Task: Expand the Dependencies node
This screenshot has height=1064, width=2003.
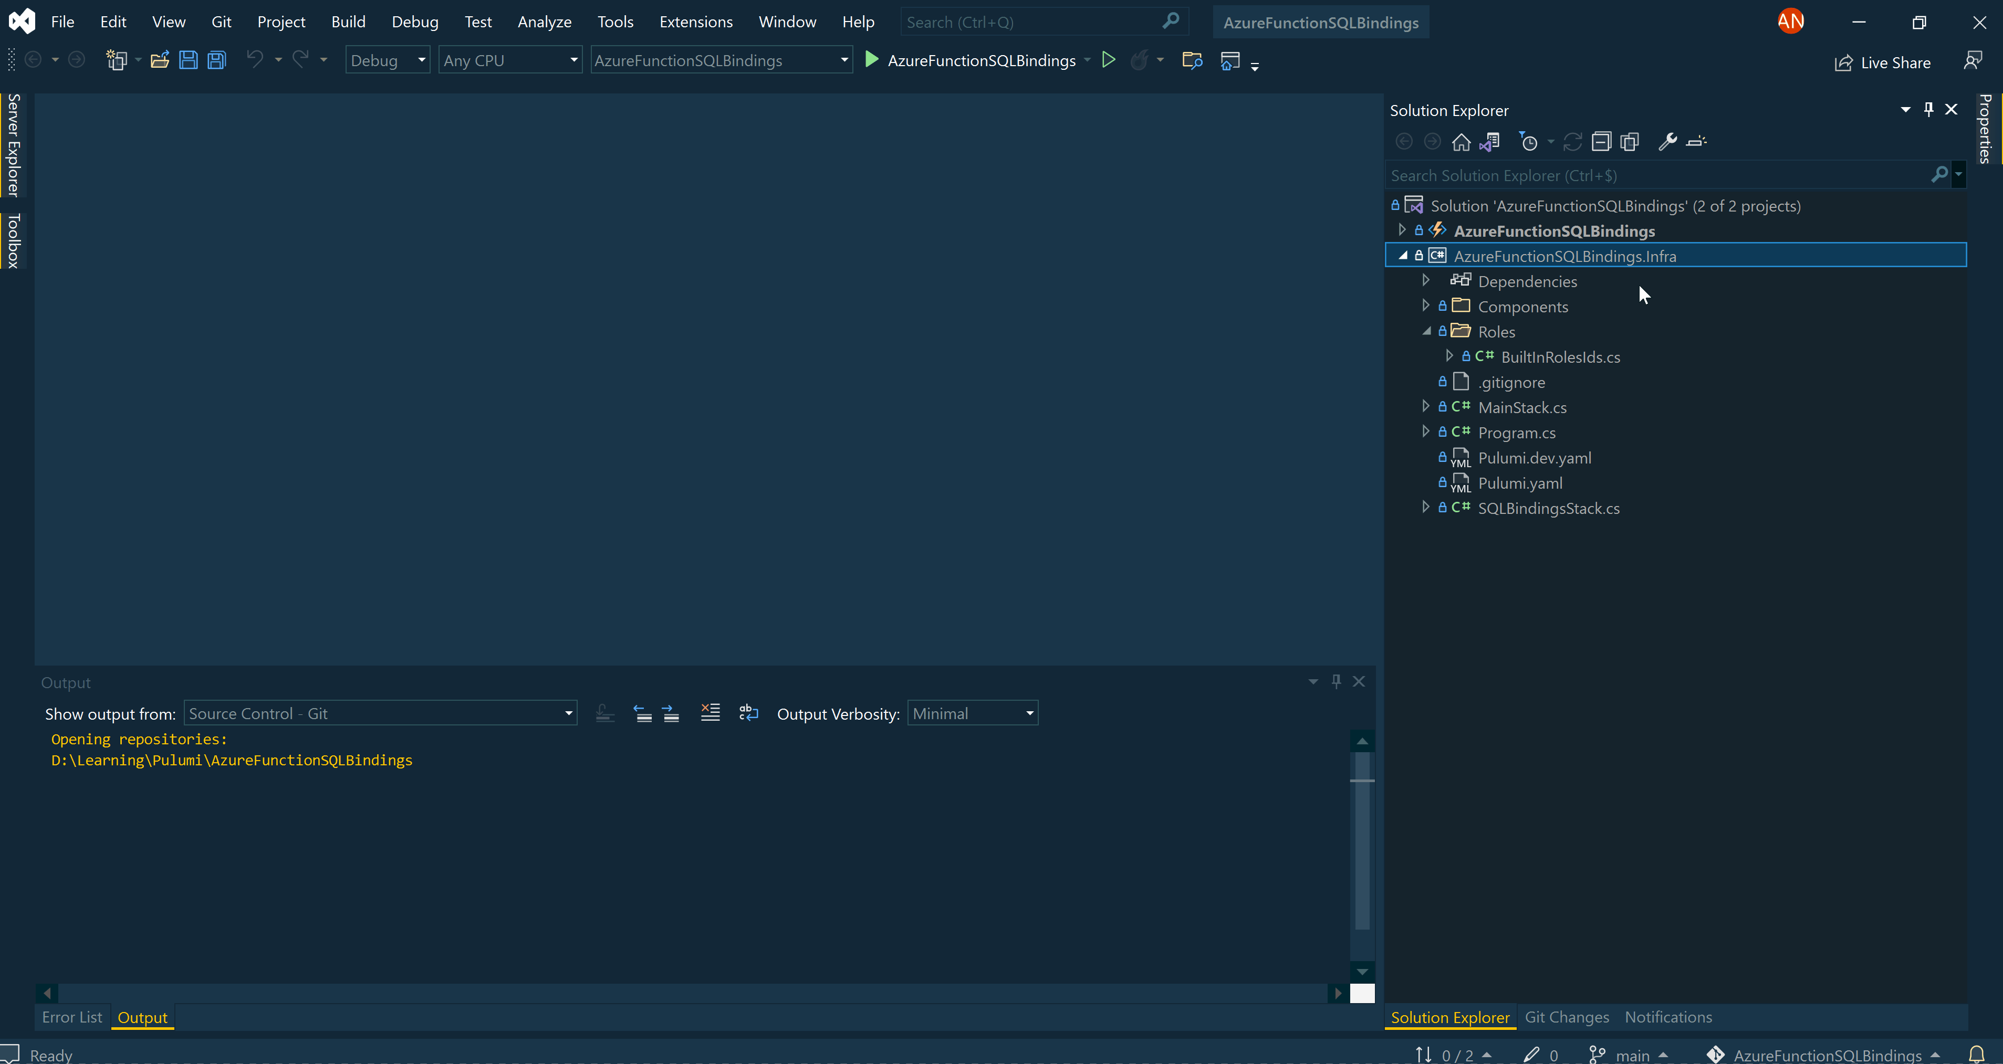Action: click(x=1426, y=281)
